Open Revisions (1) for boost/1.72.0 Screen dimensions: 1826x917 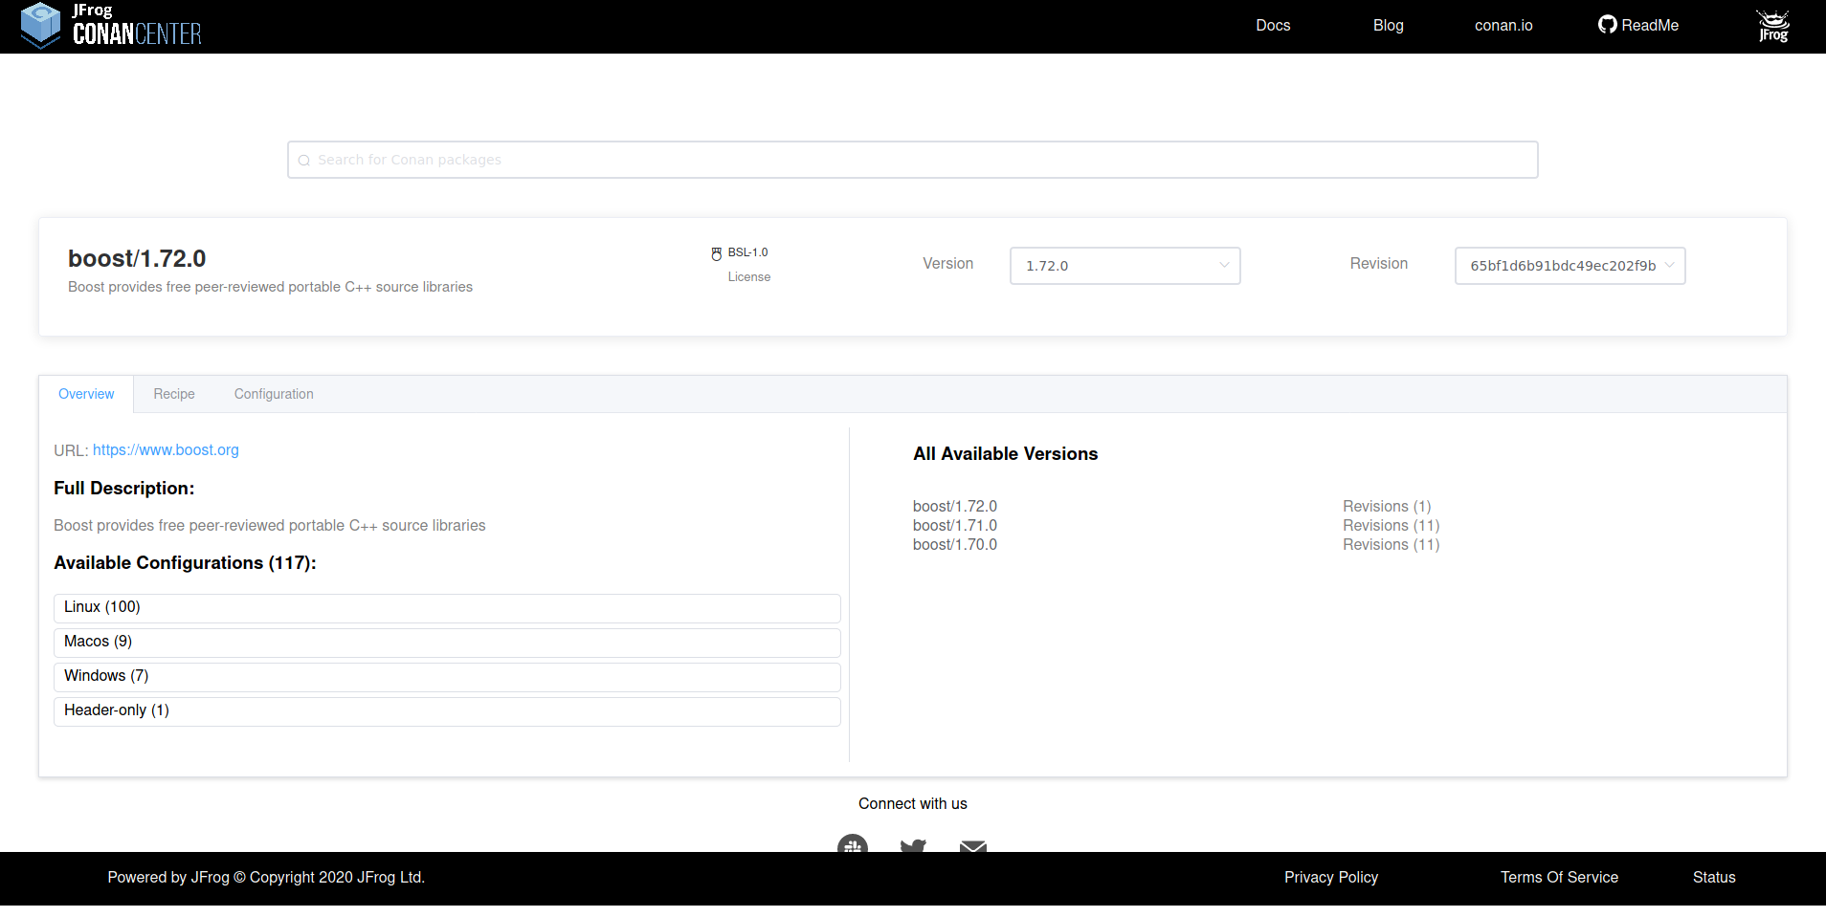pos(1387,506)
